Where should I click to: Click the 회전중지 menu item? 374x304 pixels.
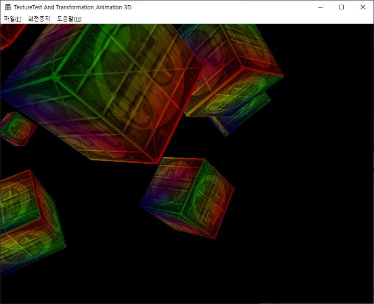(x=39, y=19)
